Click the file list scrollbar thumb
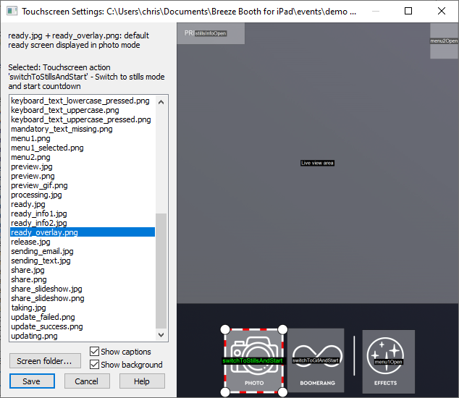This screenshot has height=398, width=459. click(161, 271)
